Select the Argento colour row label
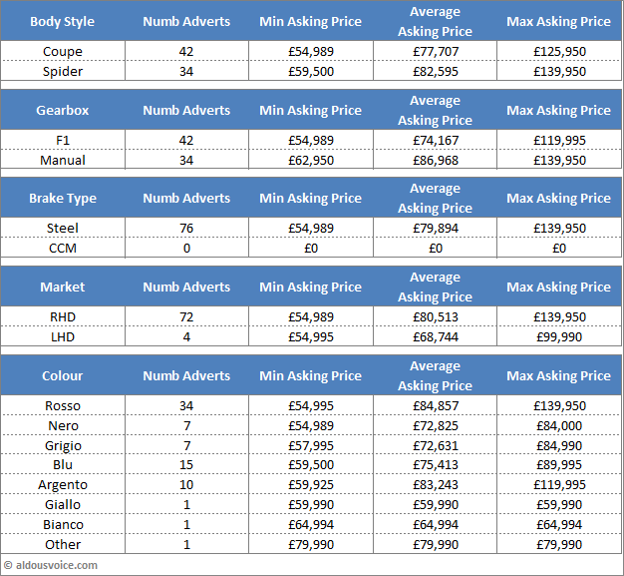Viewport: 624px width, 576px height. click(x=63, y=485)
